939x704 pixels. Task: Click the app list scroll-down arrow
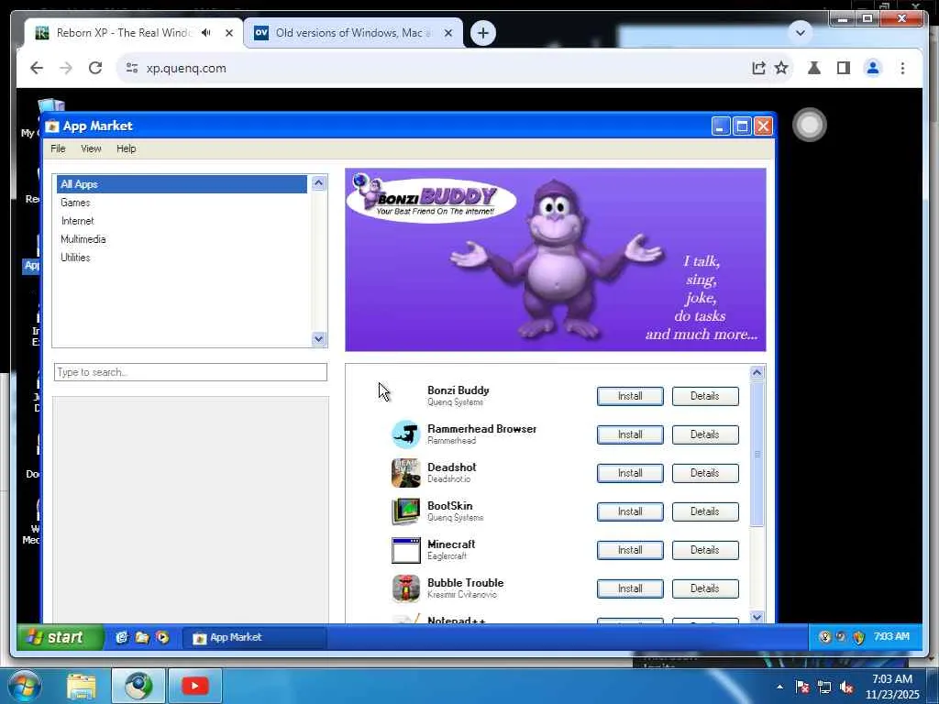coord(757,617)
